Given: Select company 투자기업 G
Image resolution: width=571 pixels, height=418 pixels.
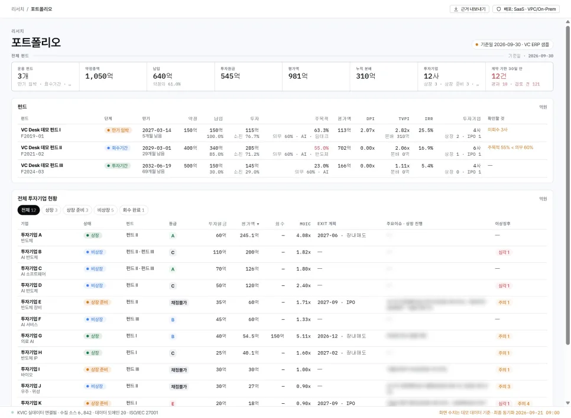Looking at the screenshot, I should point(282,339).
